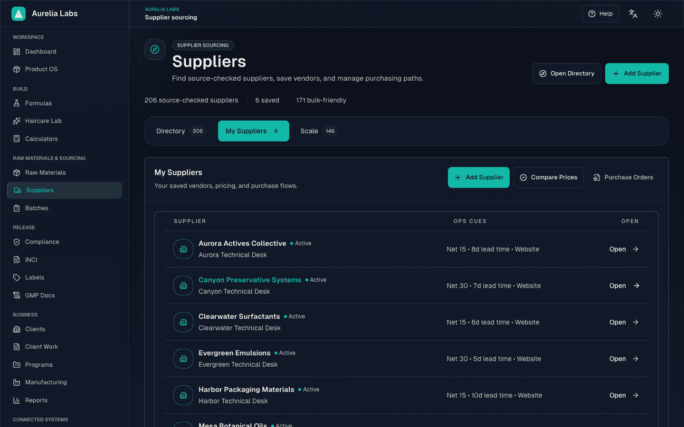Click the Labels tag icon
Screen dimensions: 684x427
(x=17, y=278)
